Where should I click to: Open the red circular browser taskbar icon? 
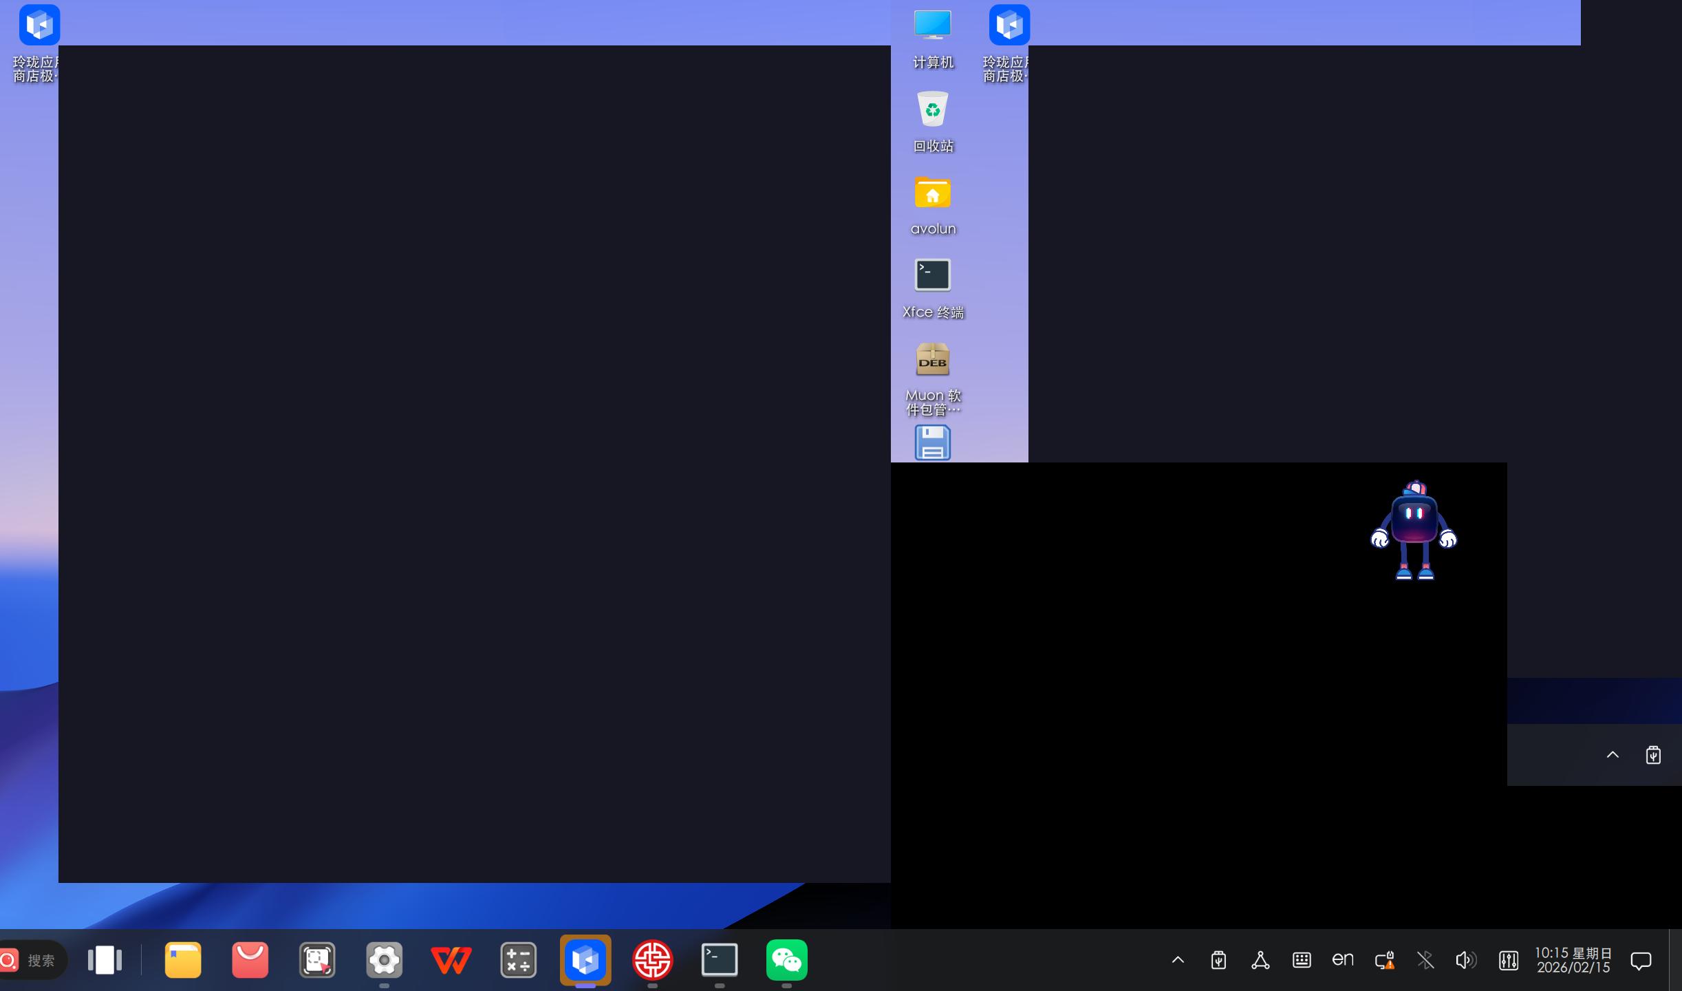(x=652, y=960)
